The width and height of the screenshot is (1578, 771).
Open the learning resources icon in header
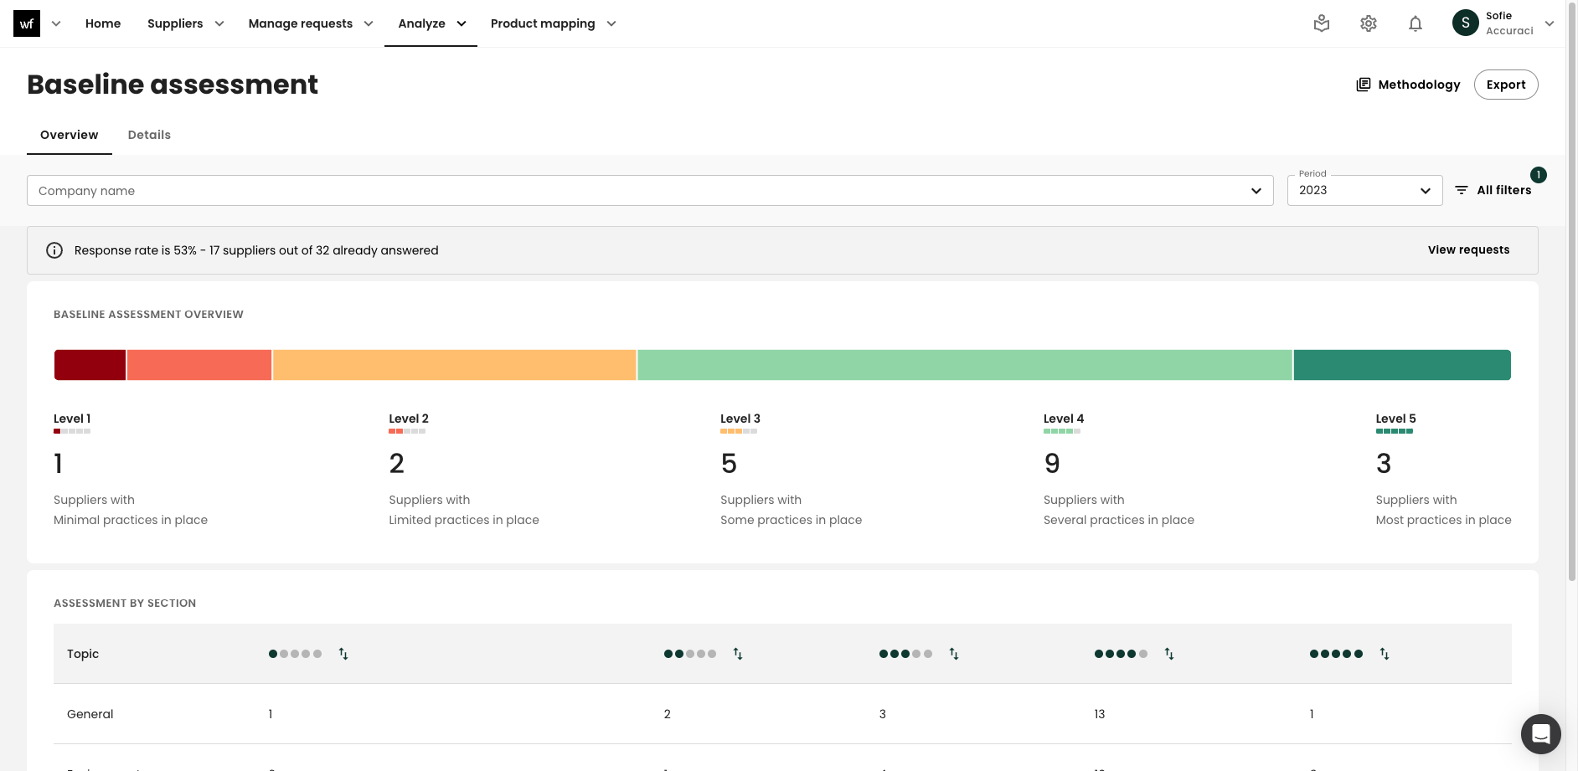(1322, 23)
